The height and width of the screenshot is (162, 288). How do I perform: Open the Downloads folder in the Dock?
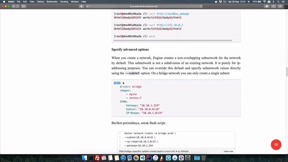tap(197, 158)
